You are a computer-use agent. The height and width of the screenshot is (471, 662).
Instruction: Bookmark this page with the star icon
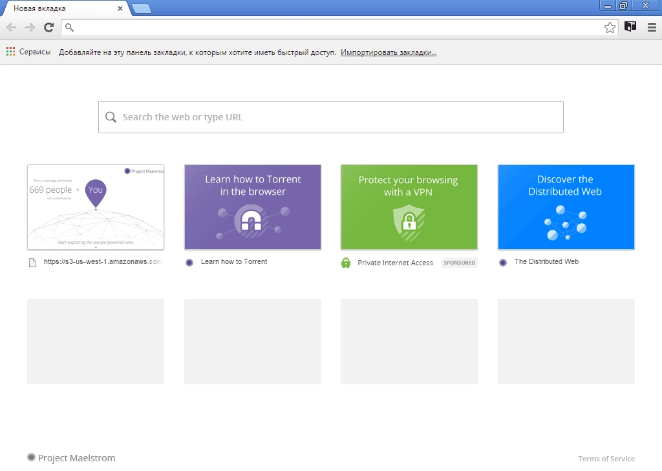pos(610,28)
